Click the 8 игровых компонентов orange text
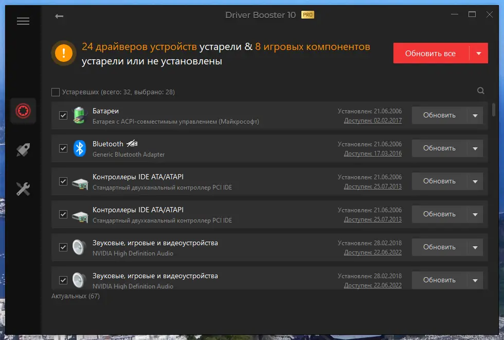This screenshot has height=340, width=504. pos(313,47)
